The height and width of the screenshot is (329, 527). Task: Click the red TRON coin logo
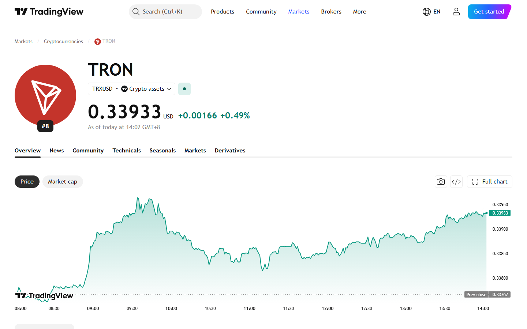[45, 95]
